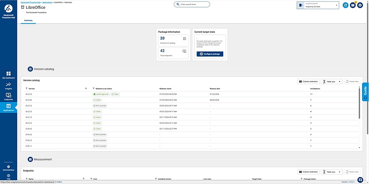The width and height of the screenshot is (369, 184).
Task: Click the Malware check column header
Action: (x=165, y=89)
